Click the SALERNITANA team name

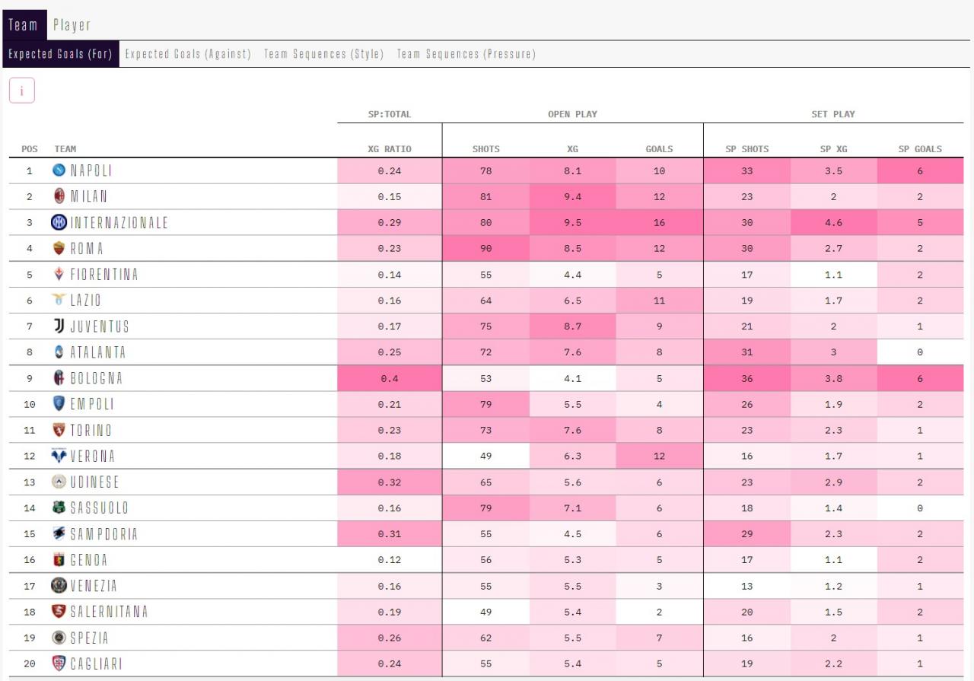coord(109,611)
